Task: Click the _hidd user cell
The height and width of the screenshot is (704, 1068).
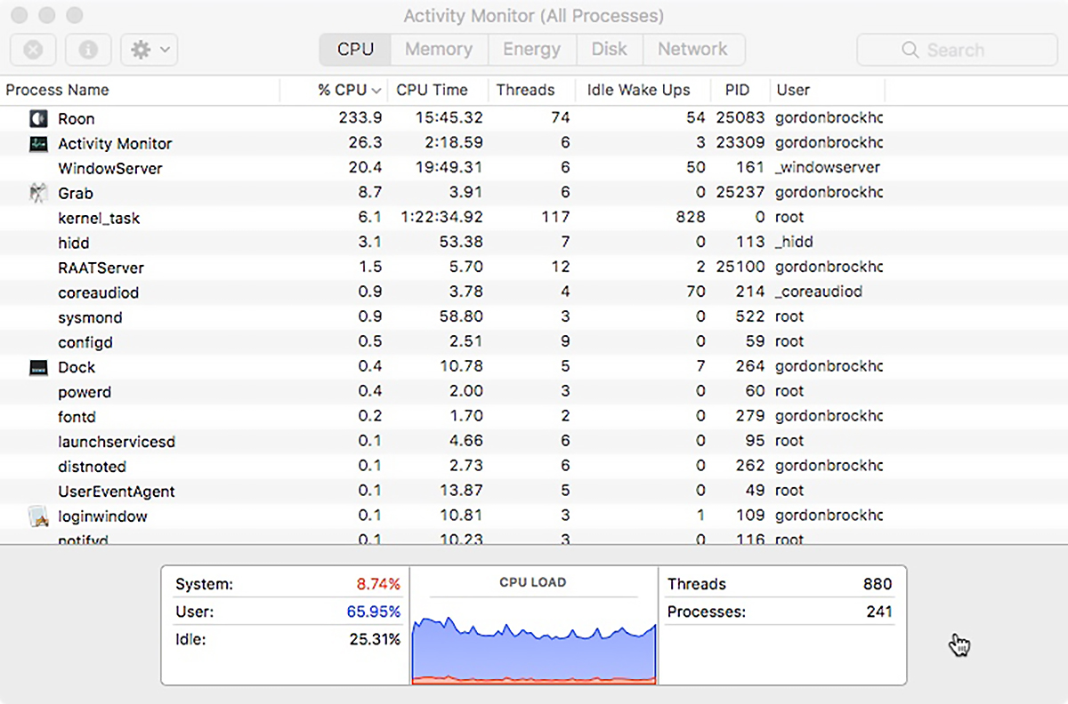Action: tap(795, 243)
